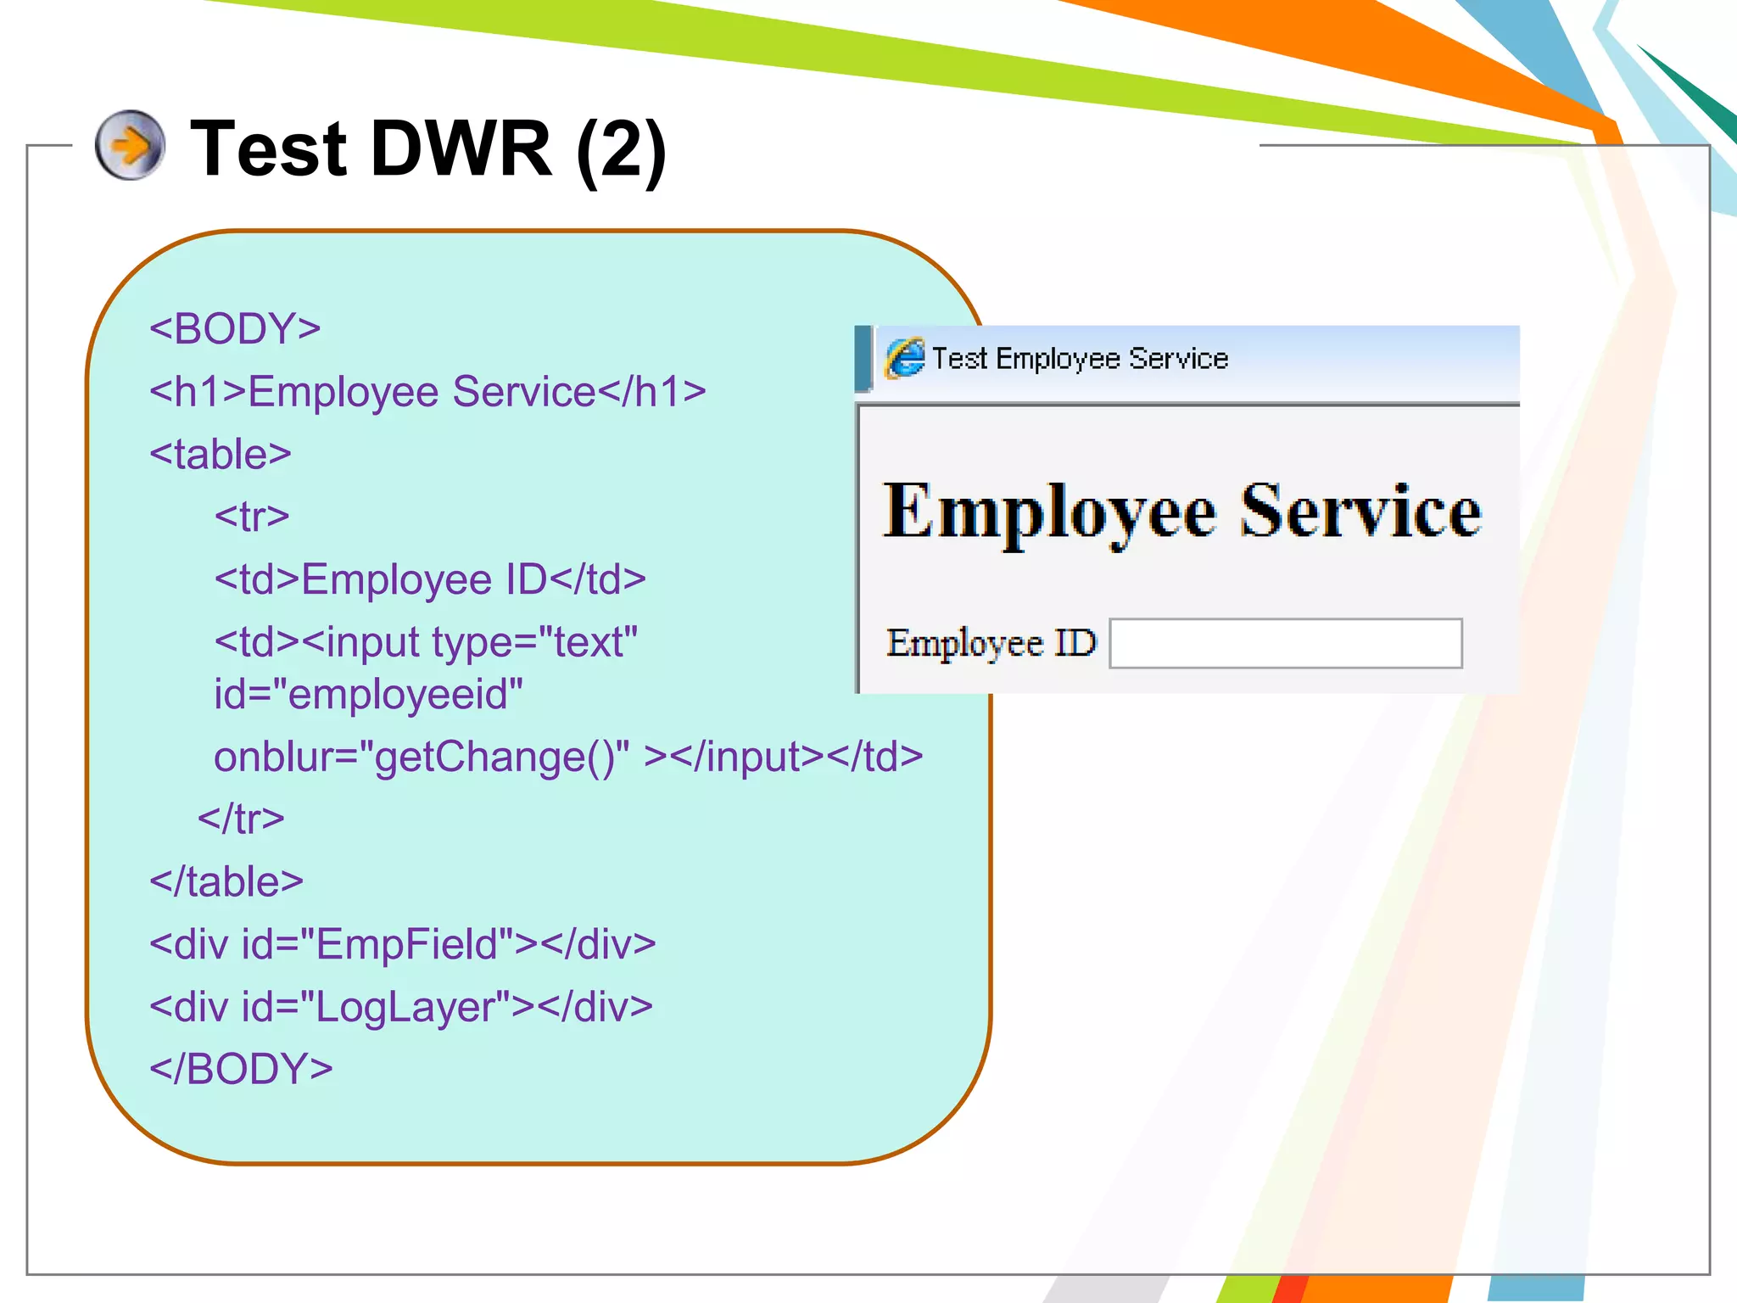Viewport: 1737px width, 1303px height.
Task: Click the </BODY> closing tag line
Action: coord(241,1069)
